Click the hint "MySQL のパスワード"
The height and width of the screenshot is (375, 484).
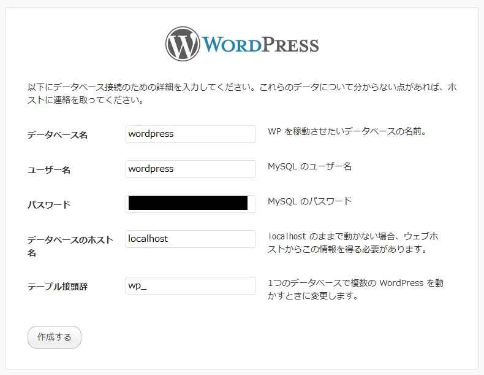tap(309, 201)
